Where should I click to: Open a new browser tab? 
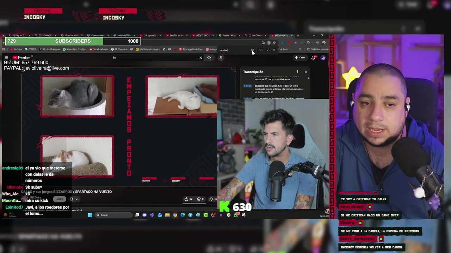pyautogui.click(x=298, y=35)
